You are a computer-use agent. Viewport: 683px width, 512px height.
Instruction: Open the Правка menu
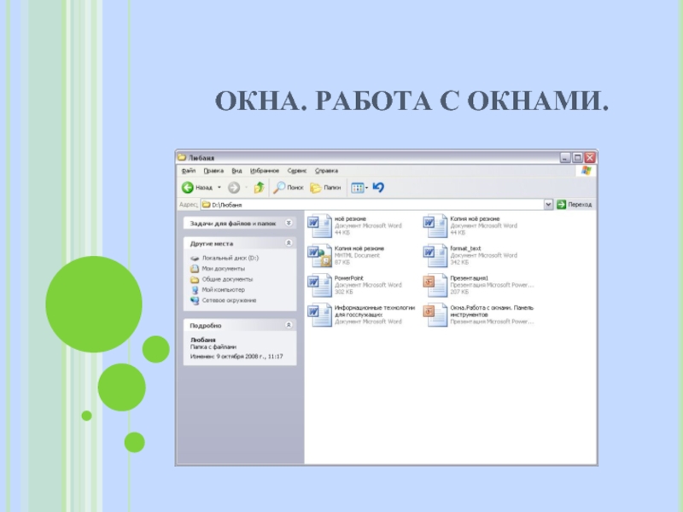(213, 171)
